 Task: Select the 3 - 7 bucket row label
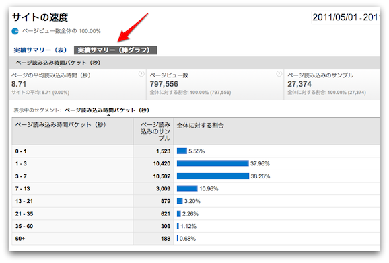(21, 176)
